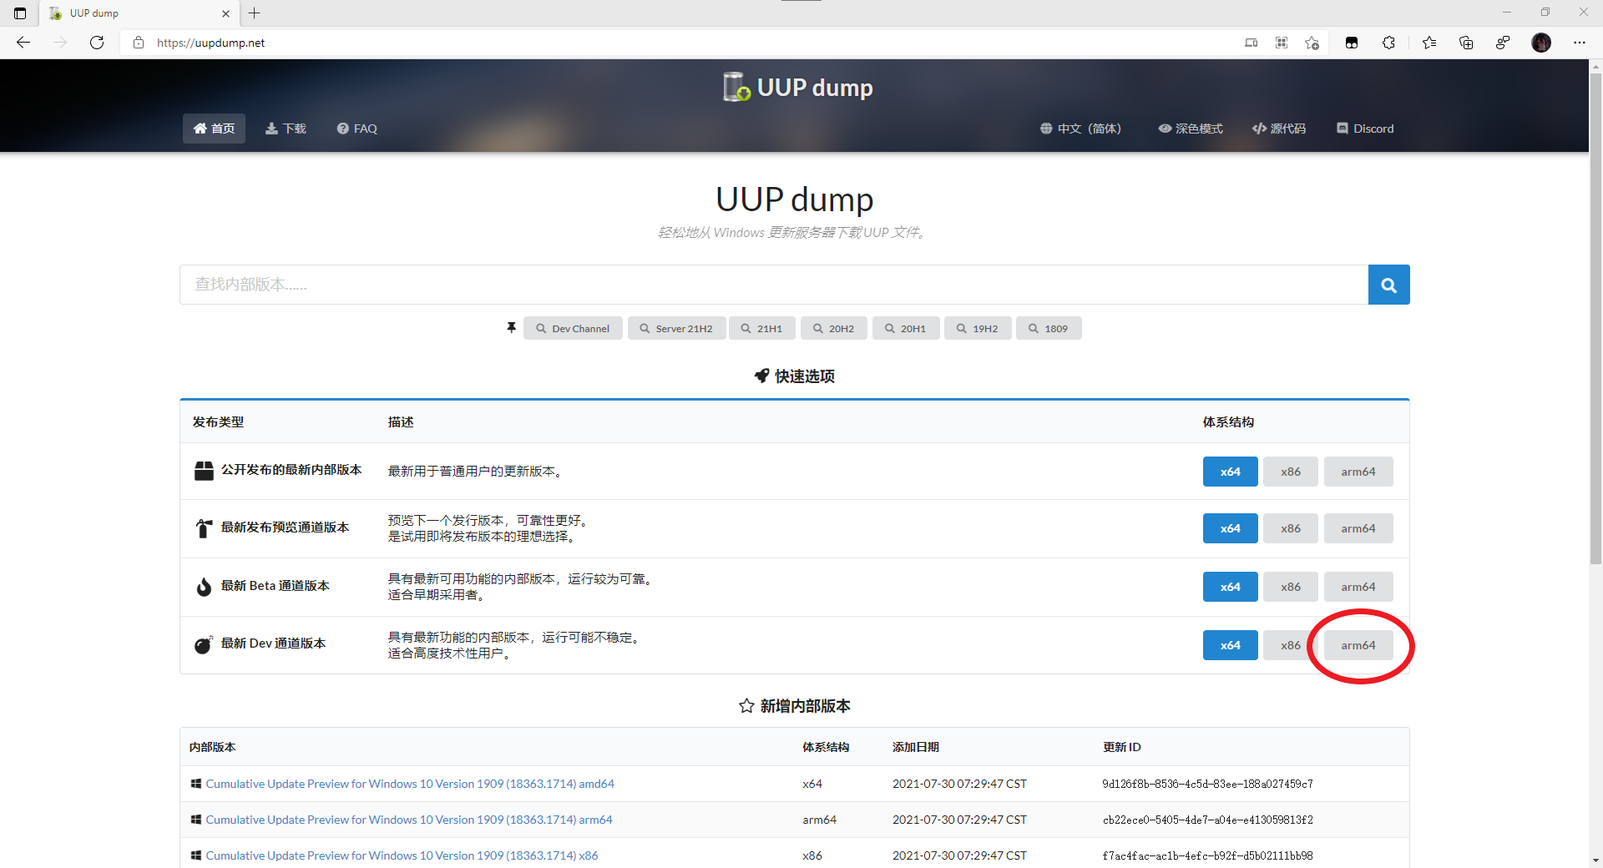Open the 1909 (18363.1714) x86 update link
Screen dimensions: 1603x868
pos(402,855)
